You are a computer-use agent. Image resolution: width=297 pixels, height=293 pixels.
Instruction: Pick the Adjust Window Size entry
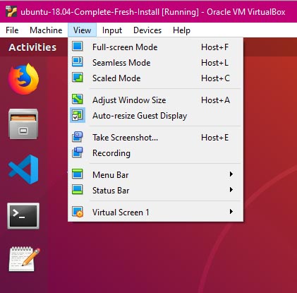(x=155, y=100)
